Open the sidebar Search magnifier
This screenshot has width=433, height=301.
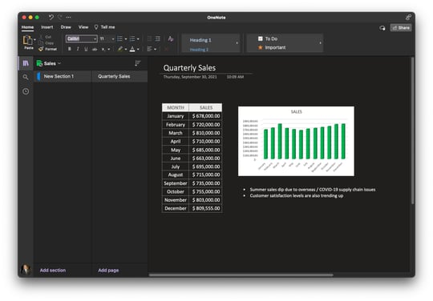coord(26,77)
